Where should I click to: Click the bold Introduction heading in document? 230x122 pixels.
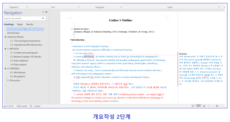tap(78, 40)
